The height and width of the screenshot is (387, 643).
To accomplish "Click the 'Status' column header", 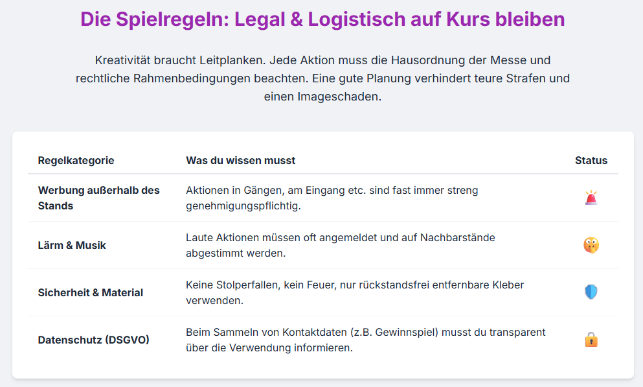I will pos(591,160).
